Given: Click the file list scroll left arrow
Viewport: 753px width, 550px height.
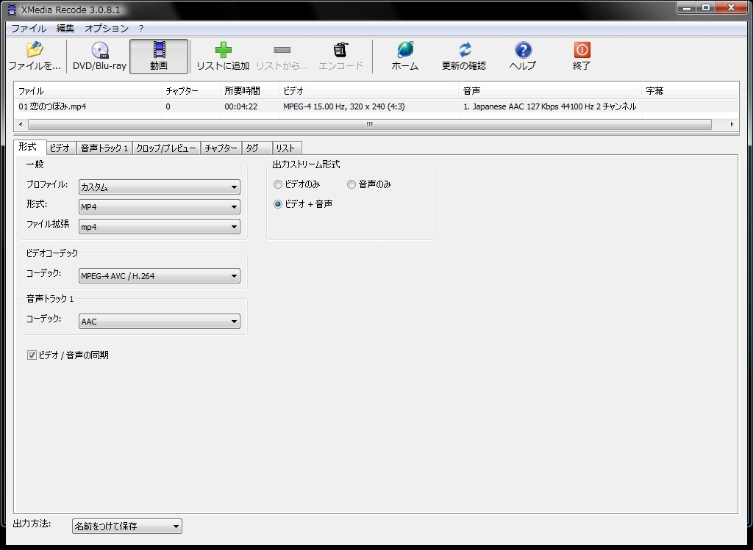Looking at the screenshot, I should click(21, 125).
